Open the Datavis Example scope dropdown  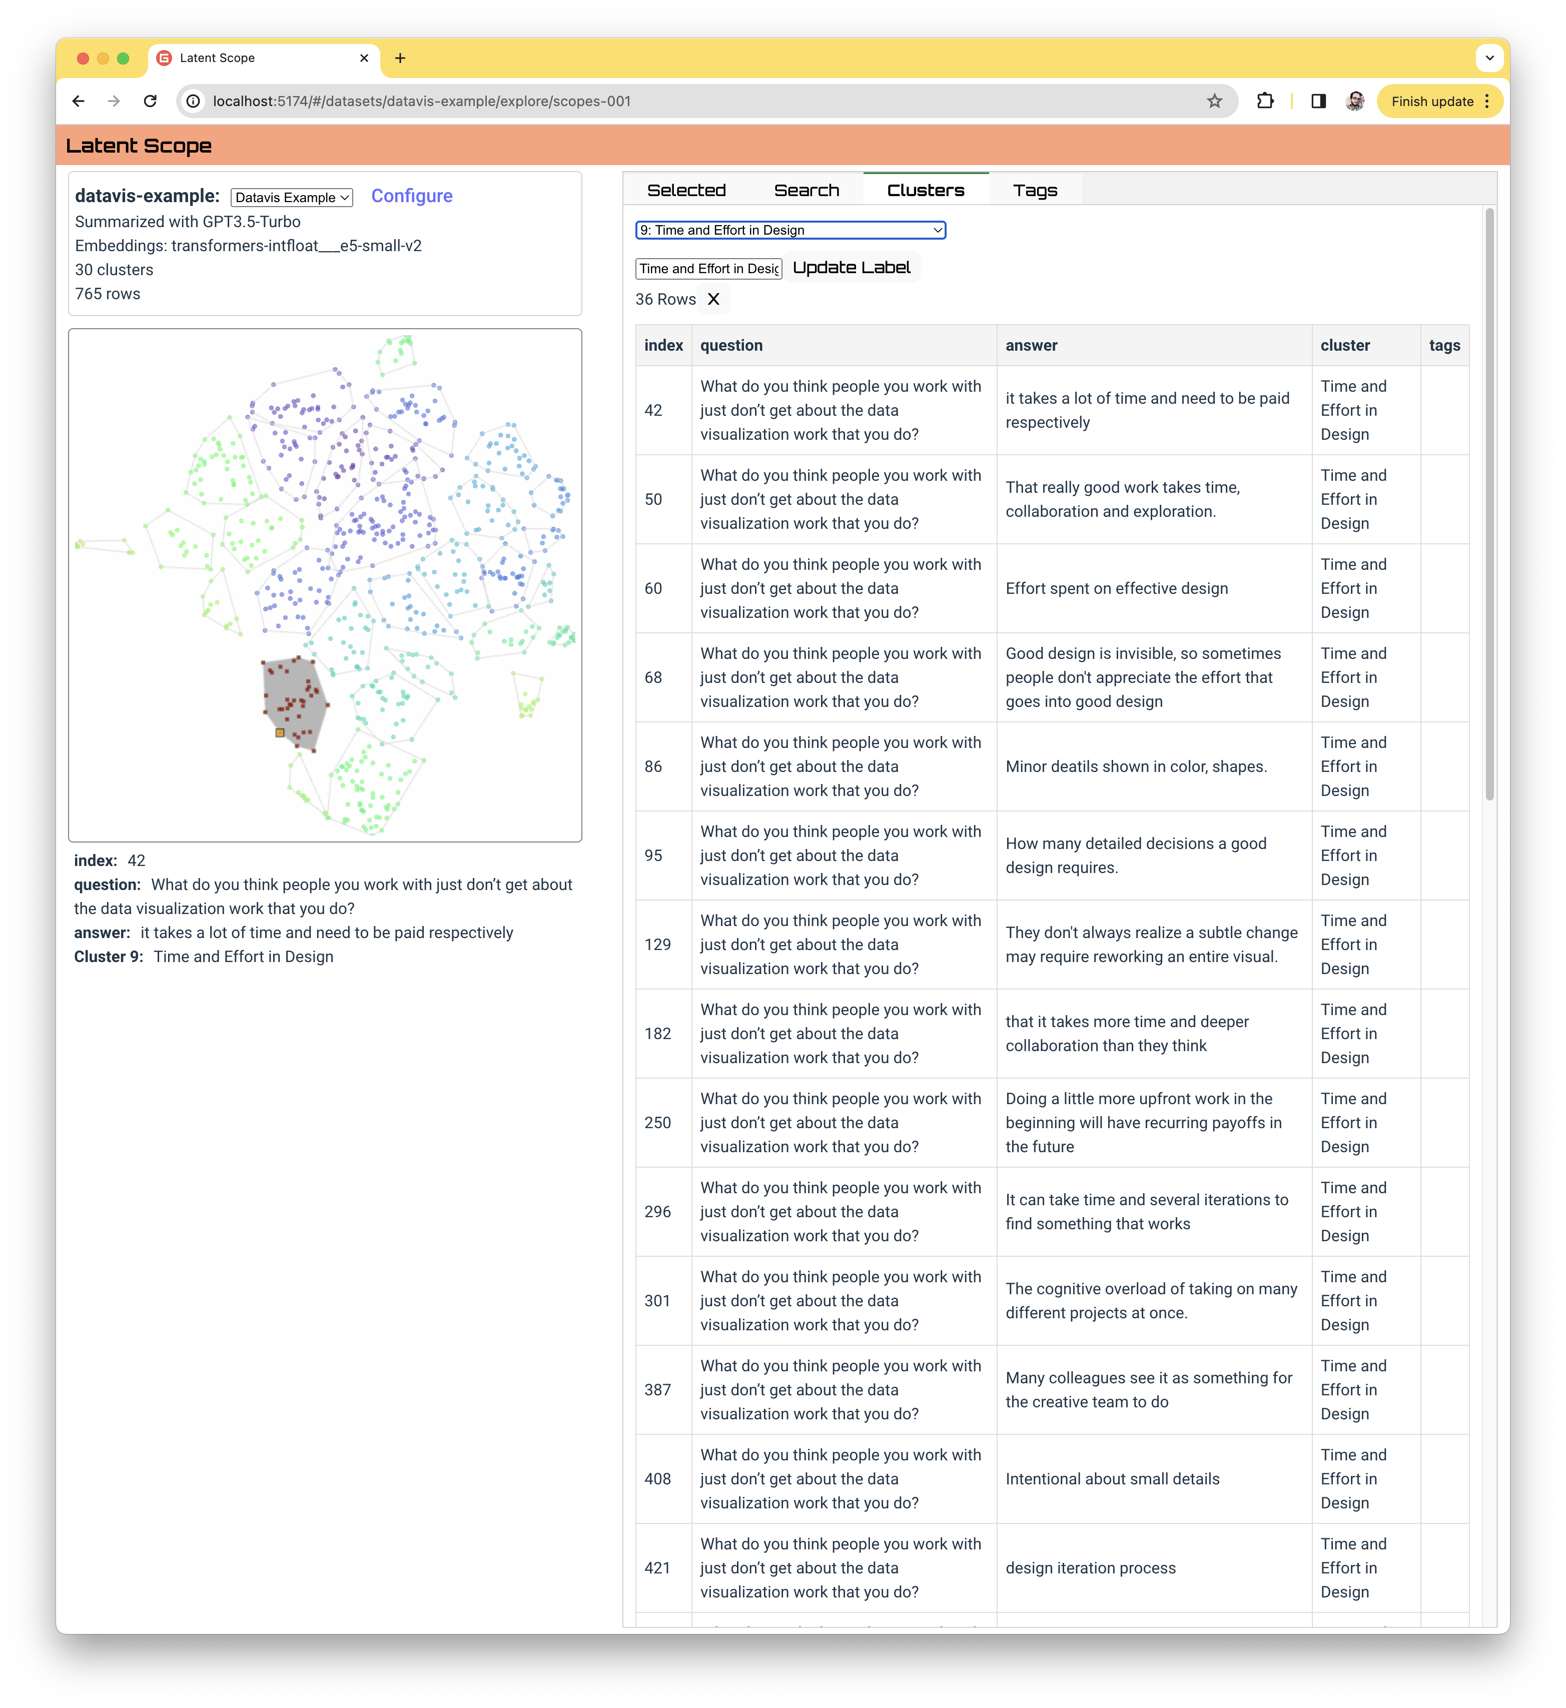click(292, 198)
